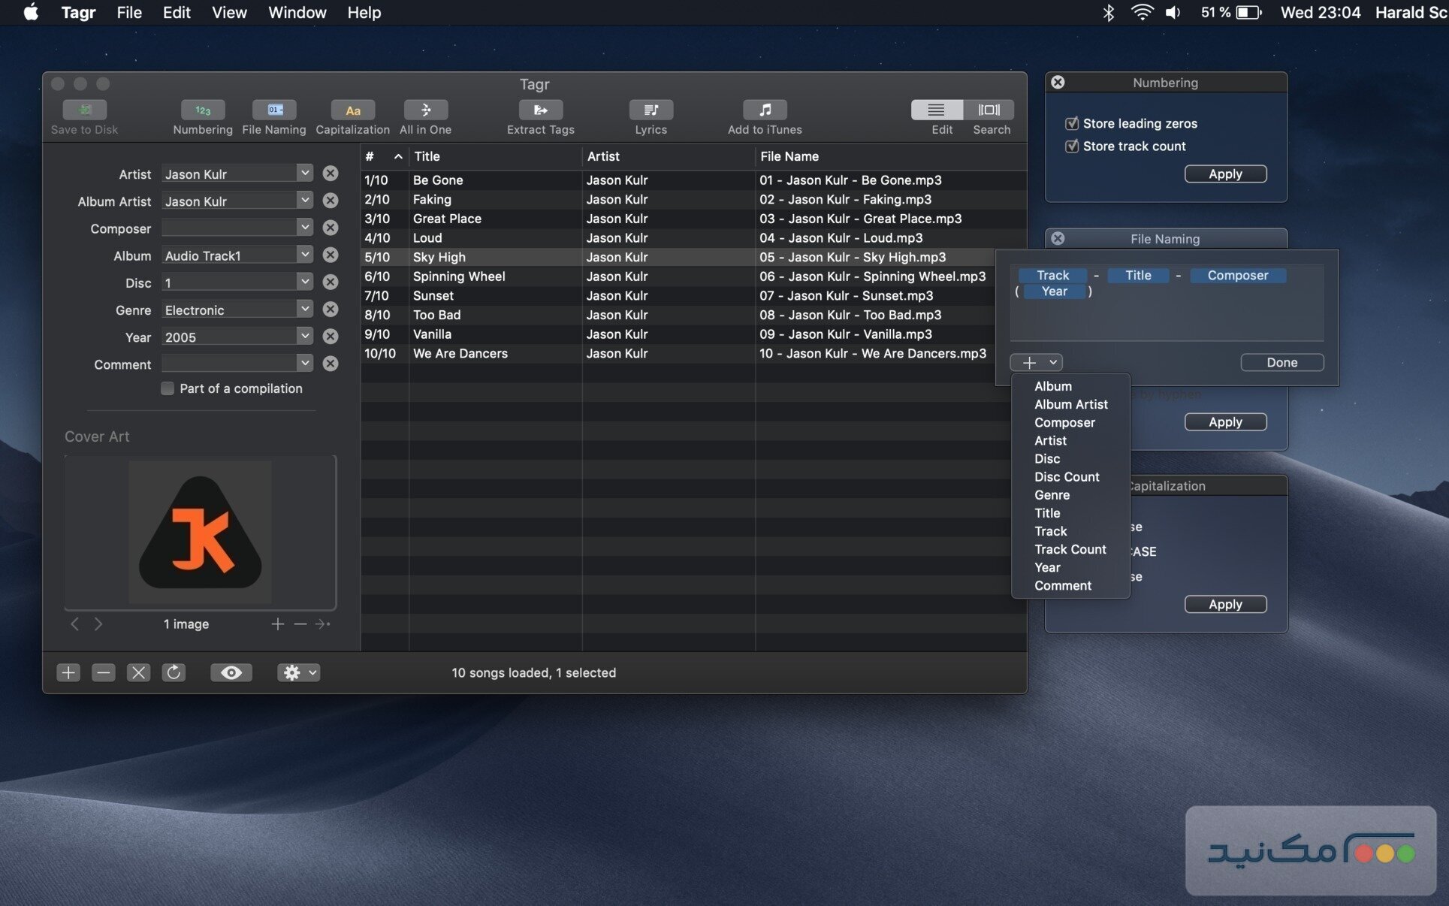Uncheck Store leading zeros
Viewport: 1449px width, 906px height.
[1072, 123]
